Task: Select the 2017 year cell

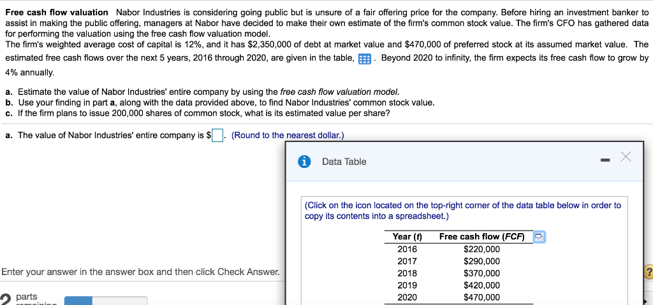Action: point(407,262)
